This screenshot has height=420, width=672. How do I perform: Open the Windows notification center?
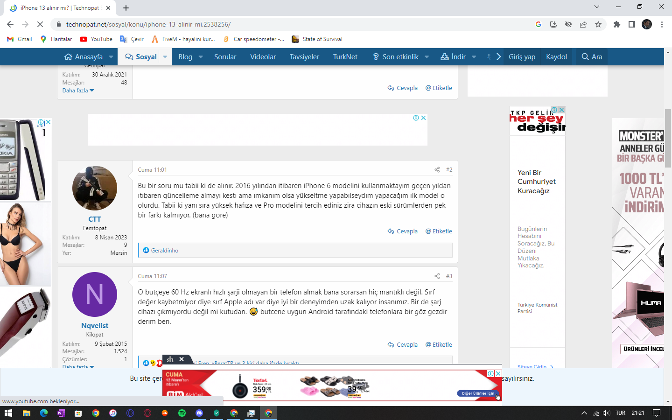tap(657, 413)
